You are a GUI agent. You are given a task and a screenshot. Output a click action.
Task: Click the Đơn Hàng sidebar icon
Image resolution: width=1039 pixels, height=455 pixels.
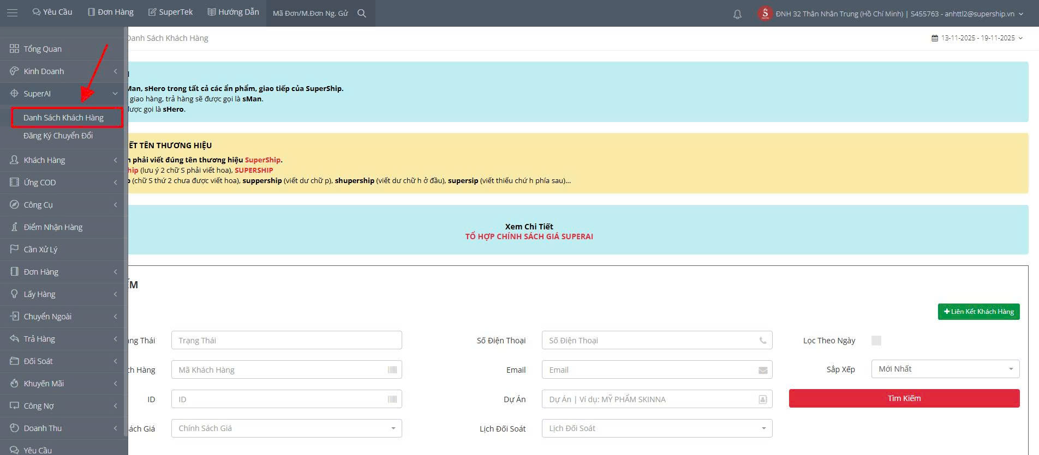(14, 272)
